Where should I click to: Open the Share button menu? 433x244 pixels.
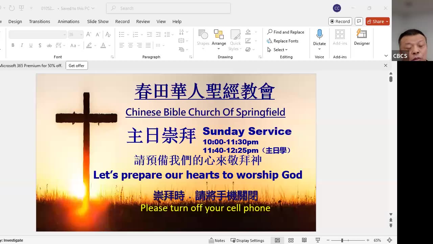(378, 21)
